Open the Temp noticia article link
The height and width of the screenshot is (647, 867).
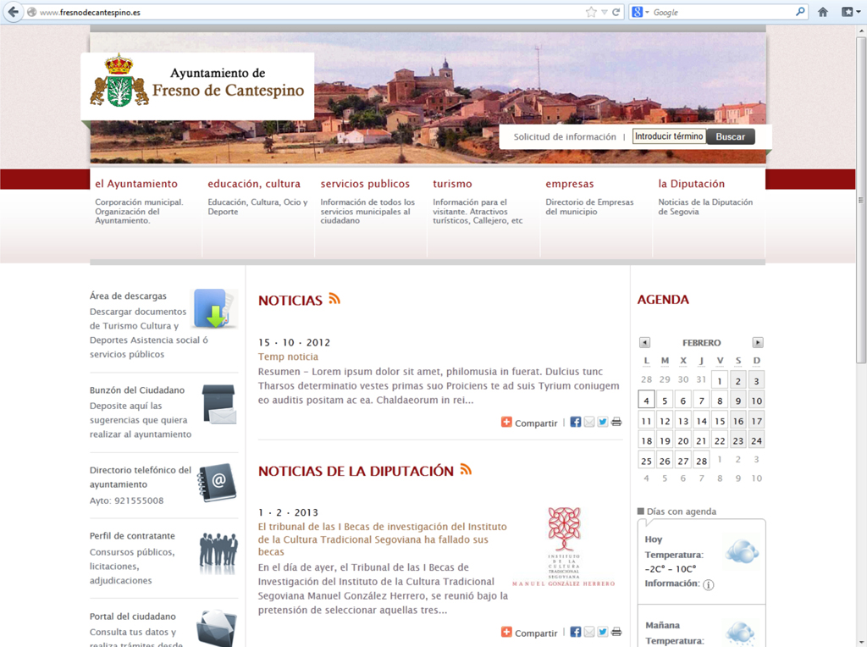coord(288,357)
